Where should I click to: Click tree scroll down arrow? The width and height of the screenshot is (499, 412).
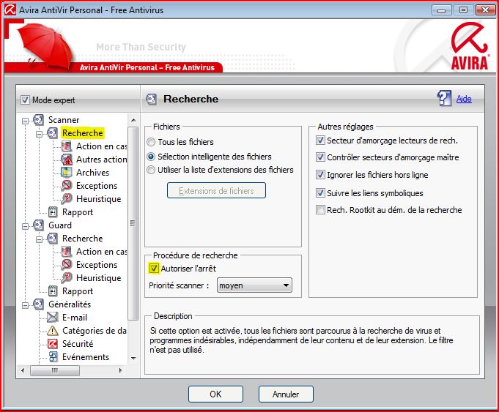point(133,359)
